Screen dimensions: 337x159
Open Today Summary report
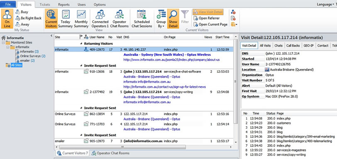tap(65, 19)
